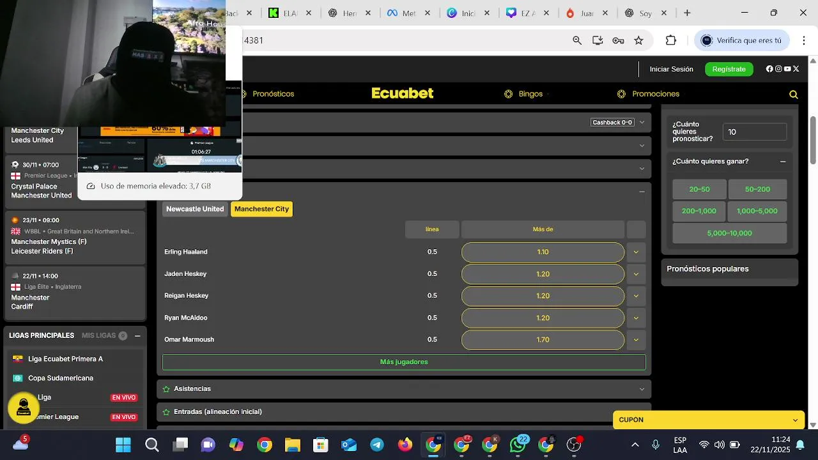Collapse the ¿Cuánto quieres ganar? panel

(782, 162)
